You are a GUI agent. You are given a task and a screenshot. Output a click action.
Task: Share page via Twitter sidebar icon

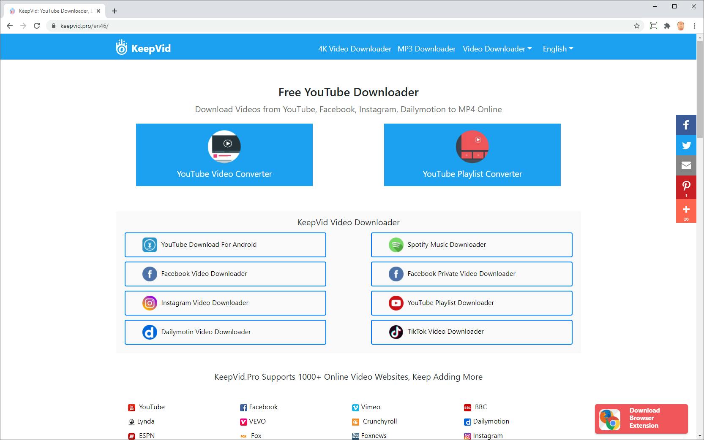[686, 145]
